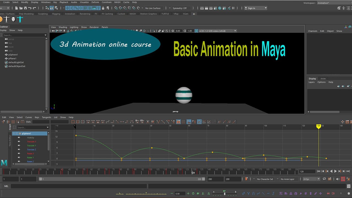The height and width of the screenshot is (198, 352).
Task: Toggle the audio speaker icon
Action: [x=338, y=179]
